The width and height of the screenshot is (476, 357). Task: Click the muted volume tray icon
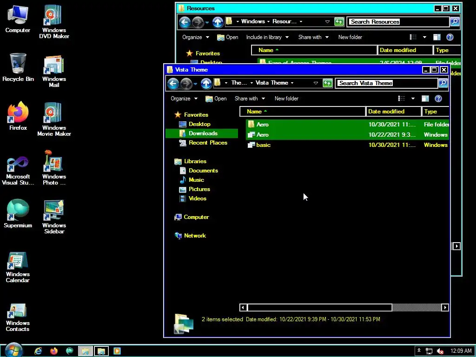pyautogui.click(x=440, y=351)
